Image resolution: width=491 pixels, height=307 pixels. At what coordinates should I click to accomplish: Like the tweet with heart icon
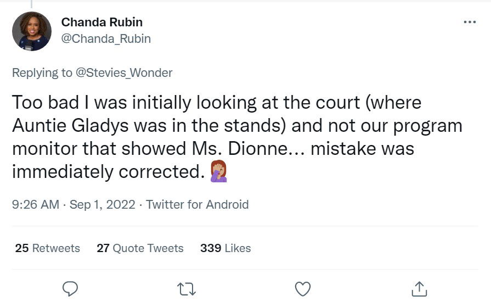(x=303, y=288)
